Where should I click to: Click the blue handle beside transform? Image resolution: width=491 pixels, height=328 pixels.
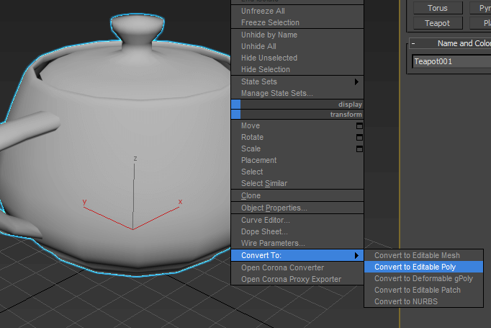coord(236,115)
